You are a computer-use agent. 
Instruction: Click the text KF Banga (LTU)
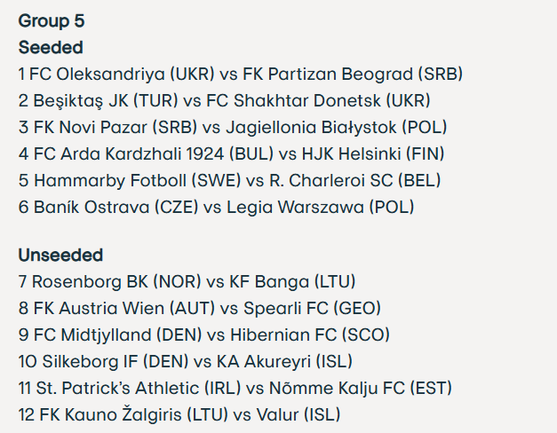(292, 282)
